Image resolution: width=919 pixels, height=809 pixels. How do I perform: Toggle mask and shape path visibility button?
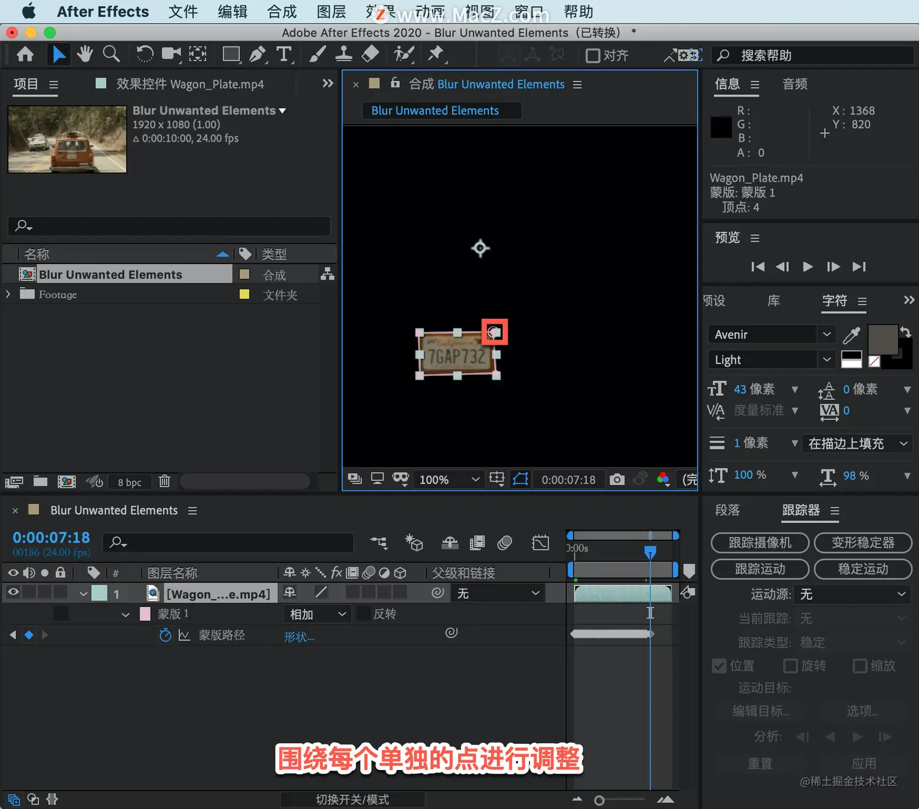click(x=521, y=479)
